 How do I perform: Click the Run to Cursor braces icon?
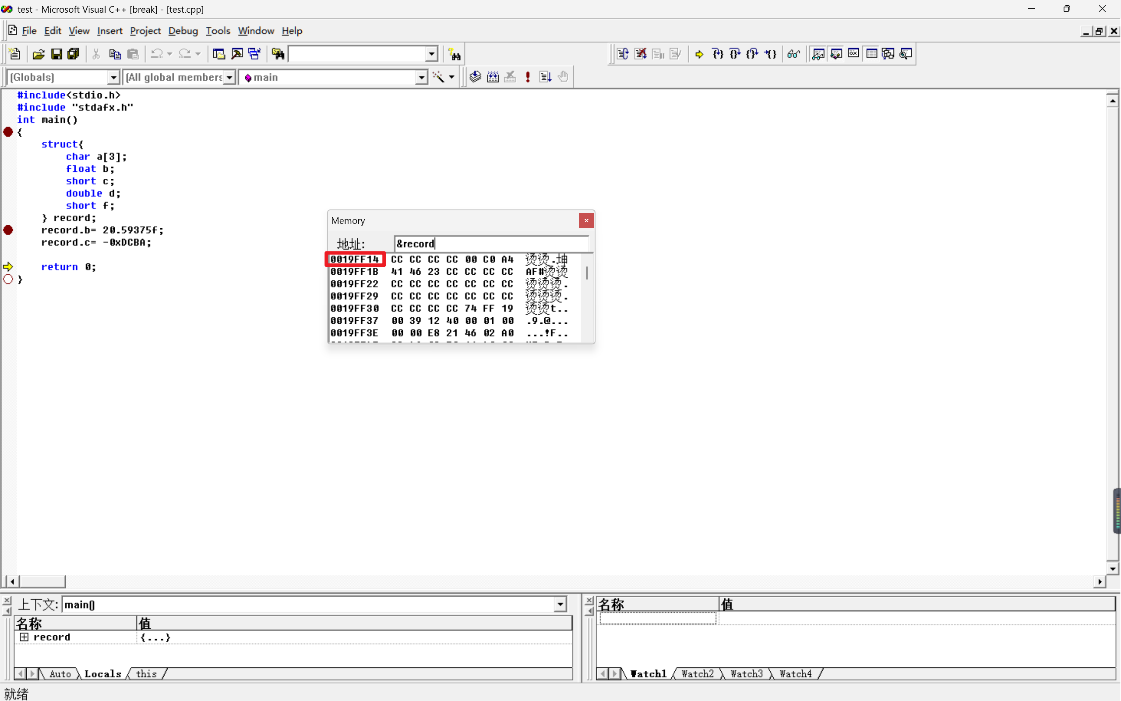pyautogui.click(x=770, y=54)
